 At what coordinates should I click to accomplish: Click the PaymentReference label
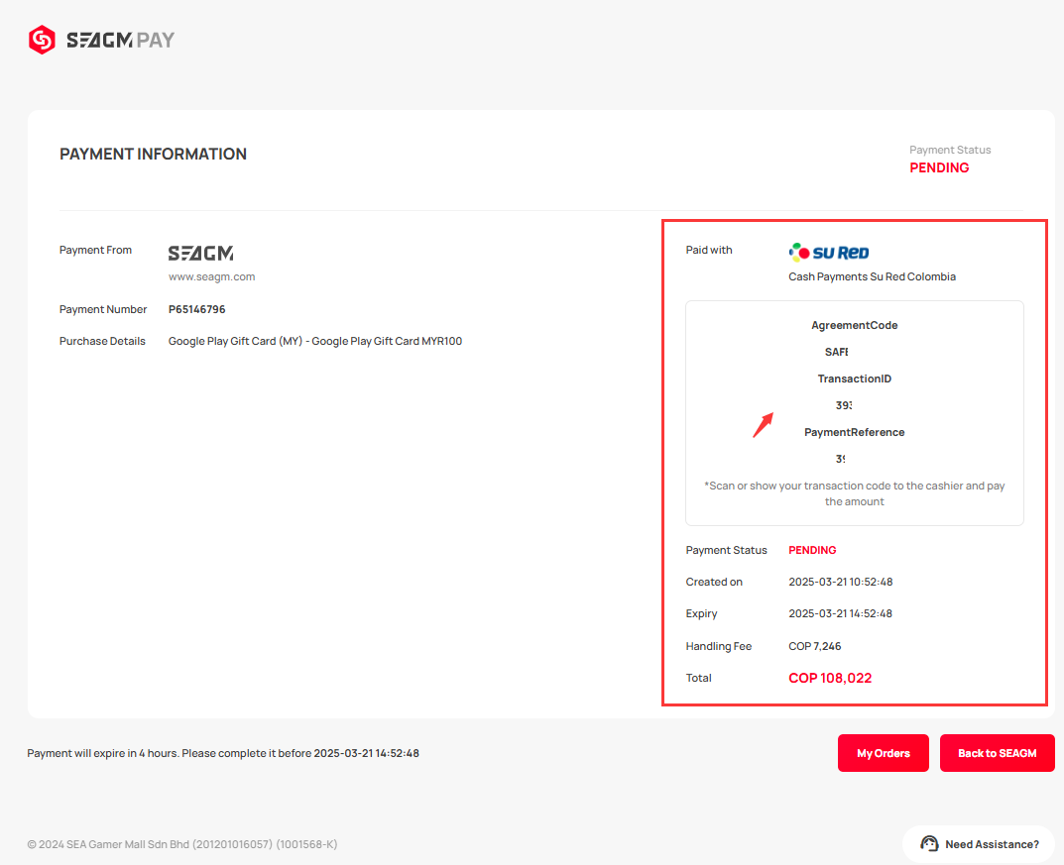[x=855, y=432]
